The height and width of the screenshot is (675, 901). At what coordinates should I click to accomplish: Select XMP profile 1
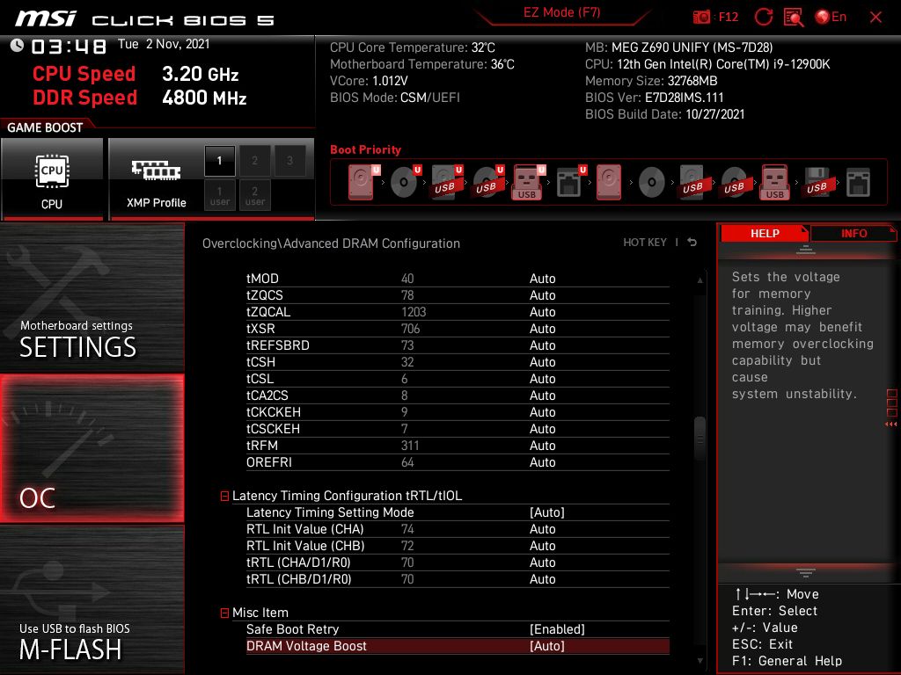coord(219,161)
